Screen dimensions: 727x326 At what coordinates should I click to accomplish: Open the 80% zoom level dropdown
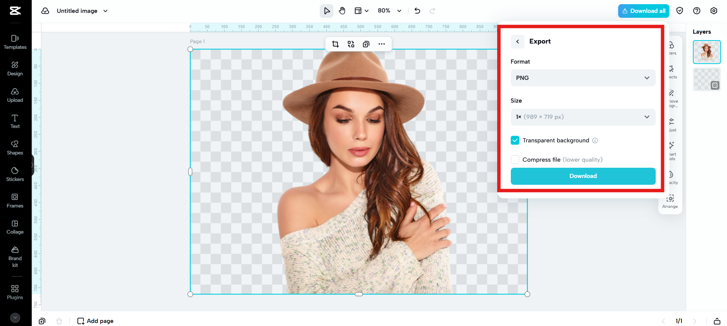389,11
